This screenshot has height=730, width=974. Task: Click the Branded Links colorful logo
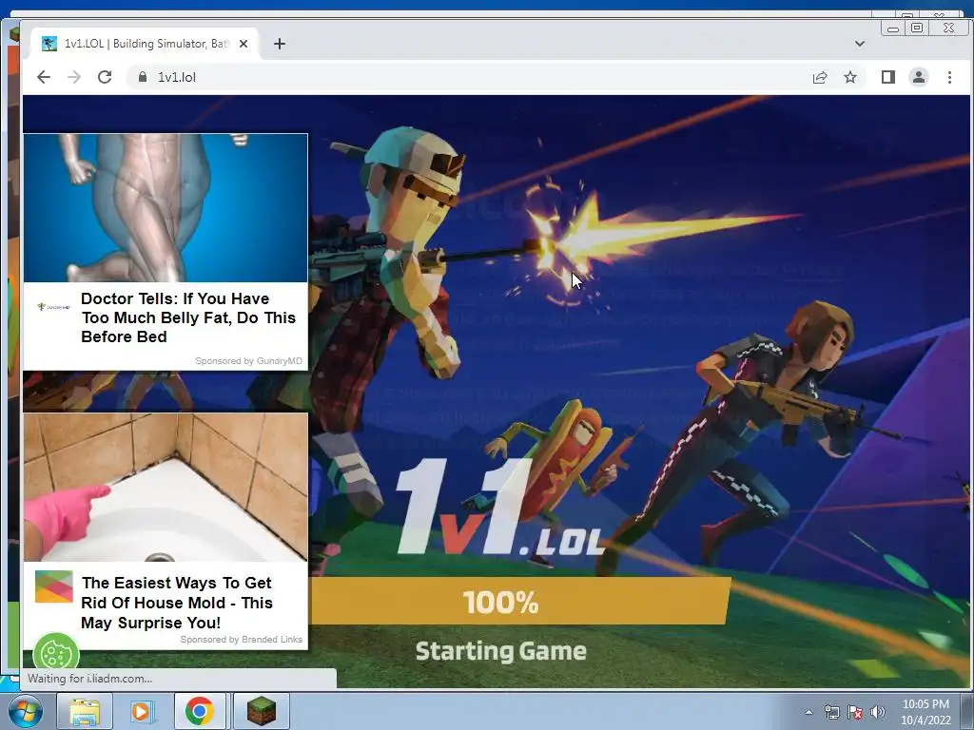tap(54, 586)
